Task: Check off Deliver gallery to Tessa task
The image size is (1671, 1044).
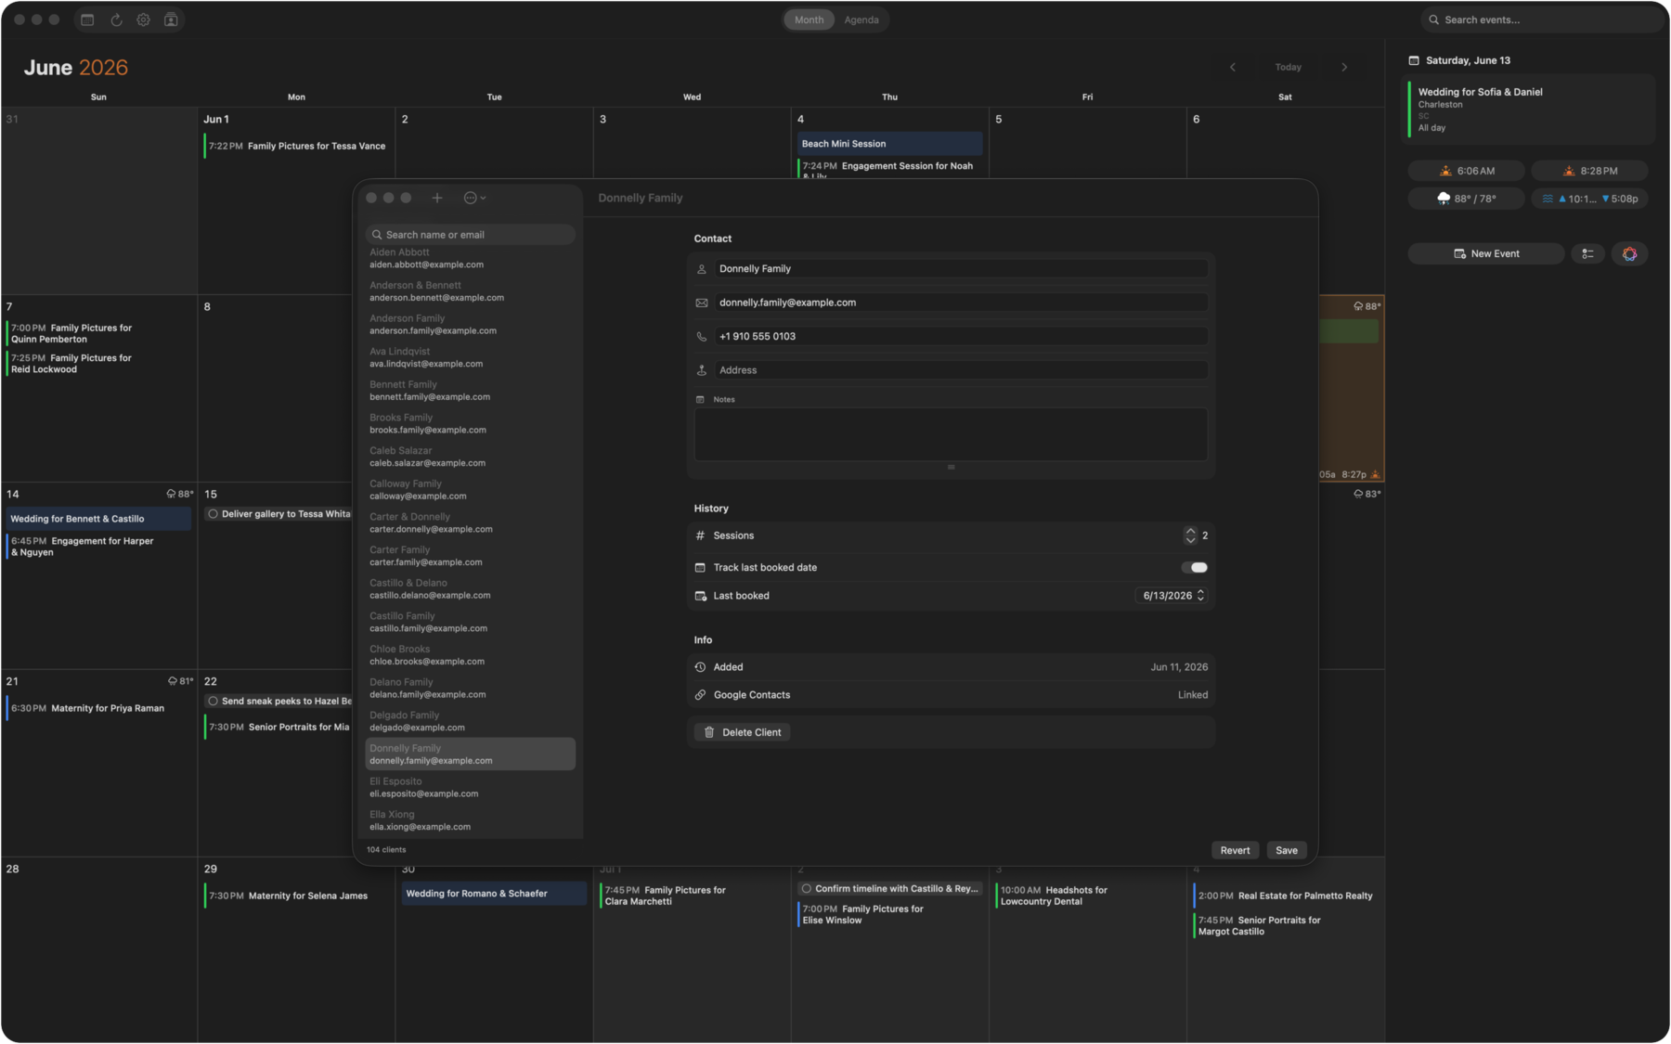Action: pos(213,514)
